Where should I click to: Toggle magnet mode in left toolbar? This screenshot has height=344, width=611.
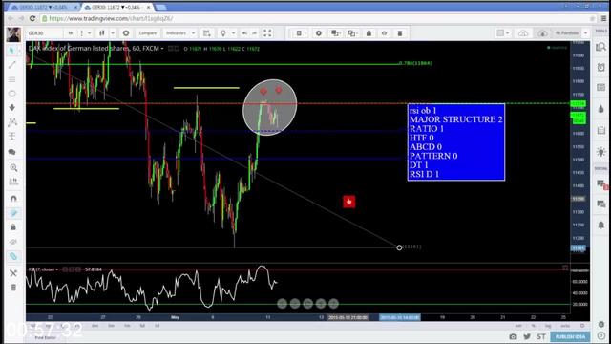point(13,199)
